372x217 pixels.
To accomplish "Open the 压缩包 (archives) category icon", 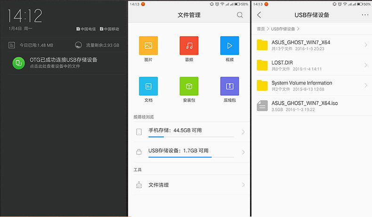I will tap(229, 86).
